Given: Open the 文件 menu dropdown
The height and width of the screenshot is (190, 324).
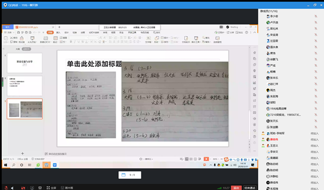Looking at the screenshot, I should click(9, 32).
